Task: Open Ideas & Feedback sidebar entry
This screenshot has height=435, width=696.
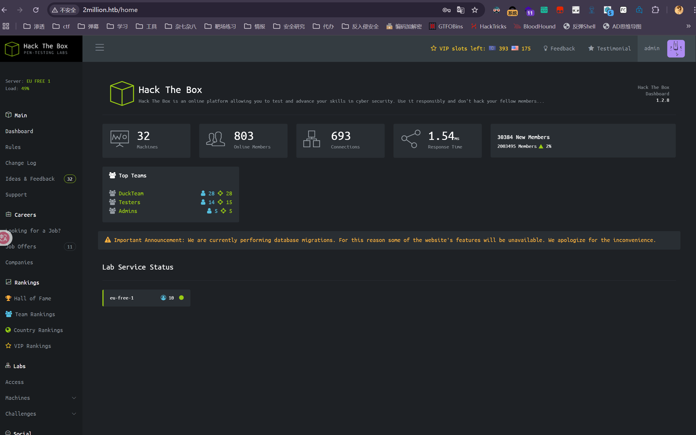Action: 30,179
